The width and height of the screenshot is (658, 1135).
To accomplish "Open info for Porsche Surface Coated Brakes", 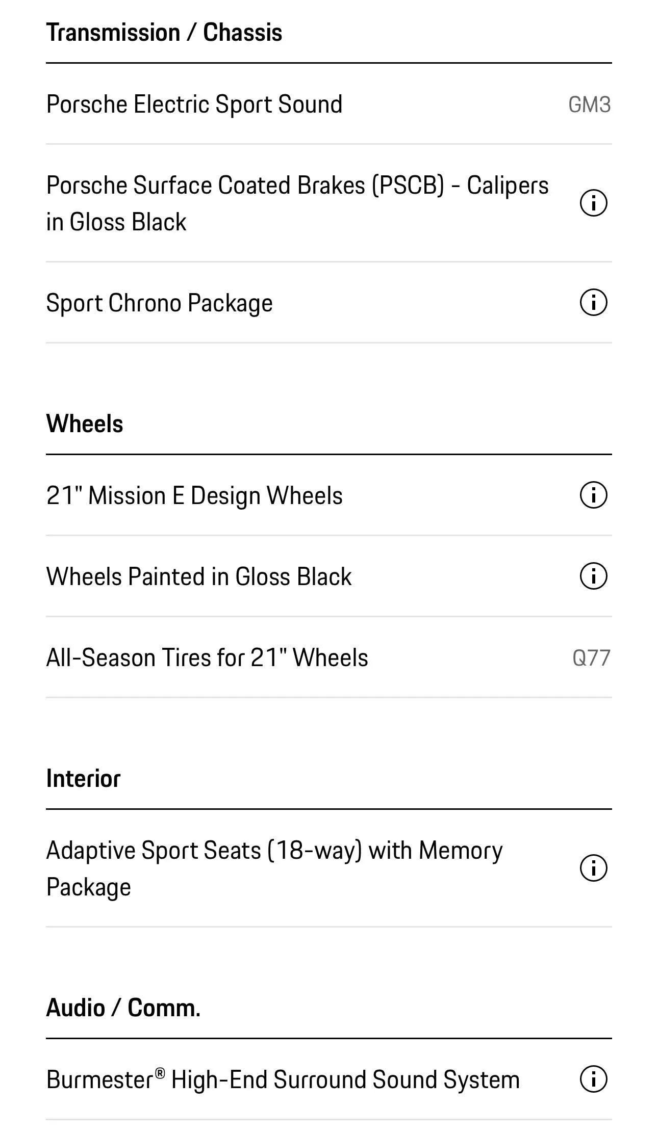I will [594, 203].
